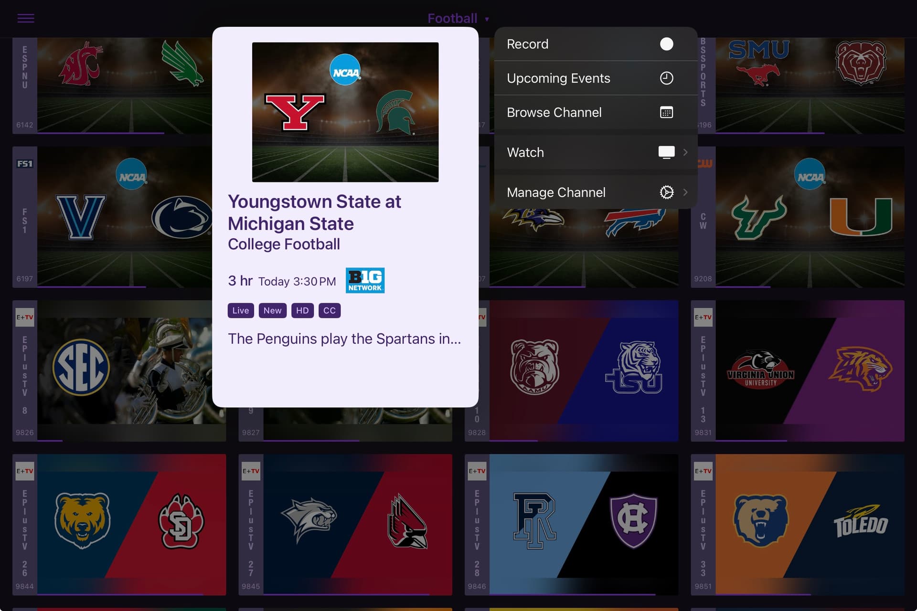Click the Upcoming Events clock icon
This screenshot has height=611, width=917.
point(666,78)
